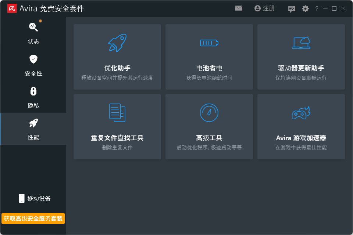Click text 在游戏中获得最佳性能
This screenshot has width=353, height=235.
[x=301, y=148]
